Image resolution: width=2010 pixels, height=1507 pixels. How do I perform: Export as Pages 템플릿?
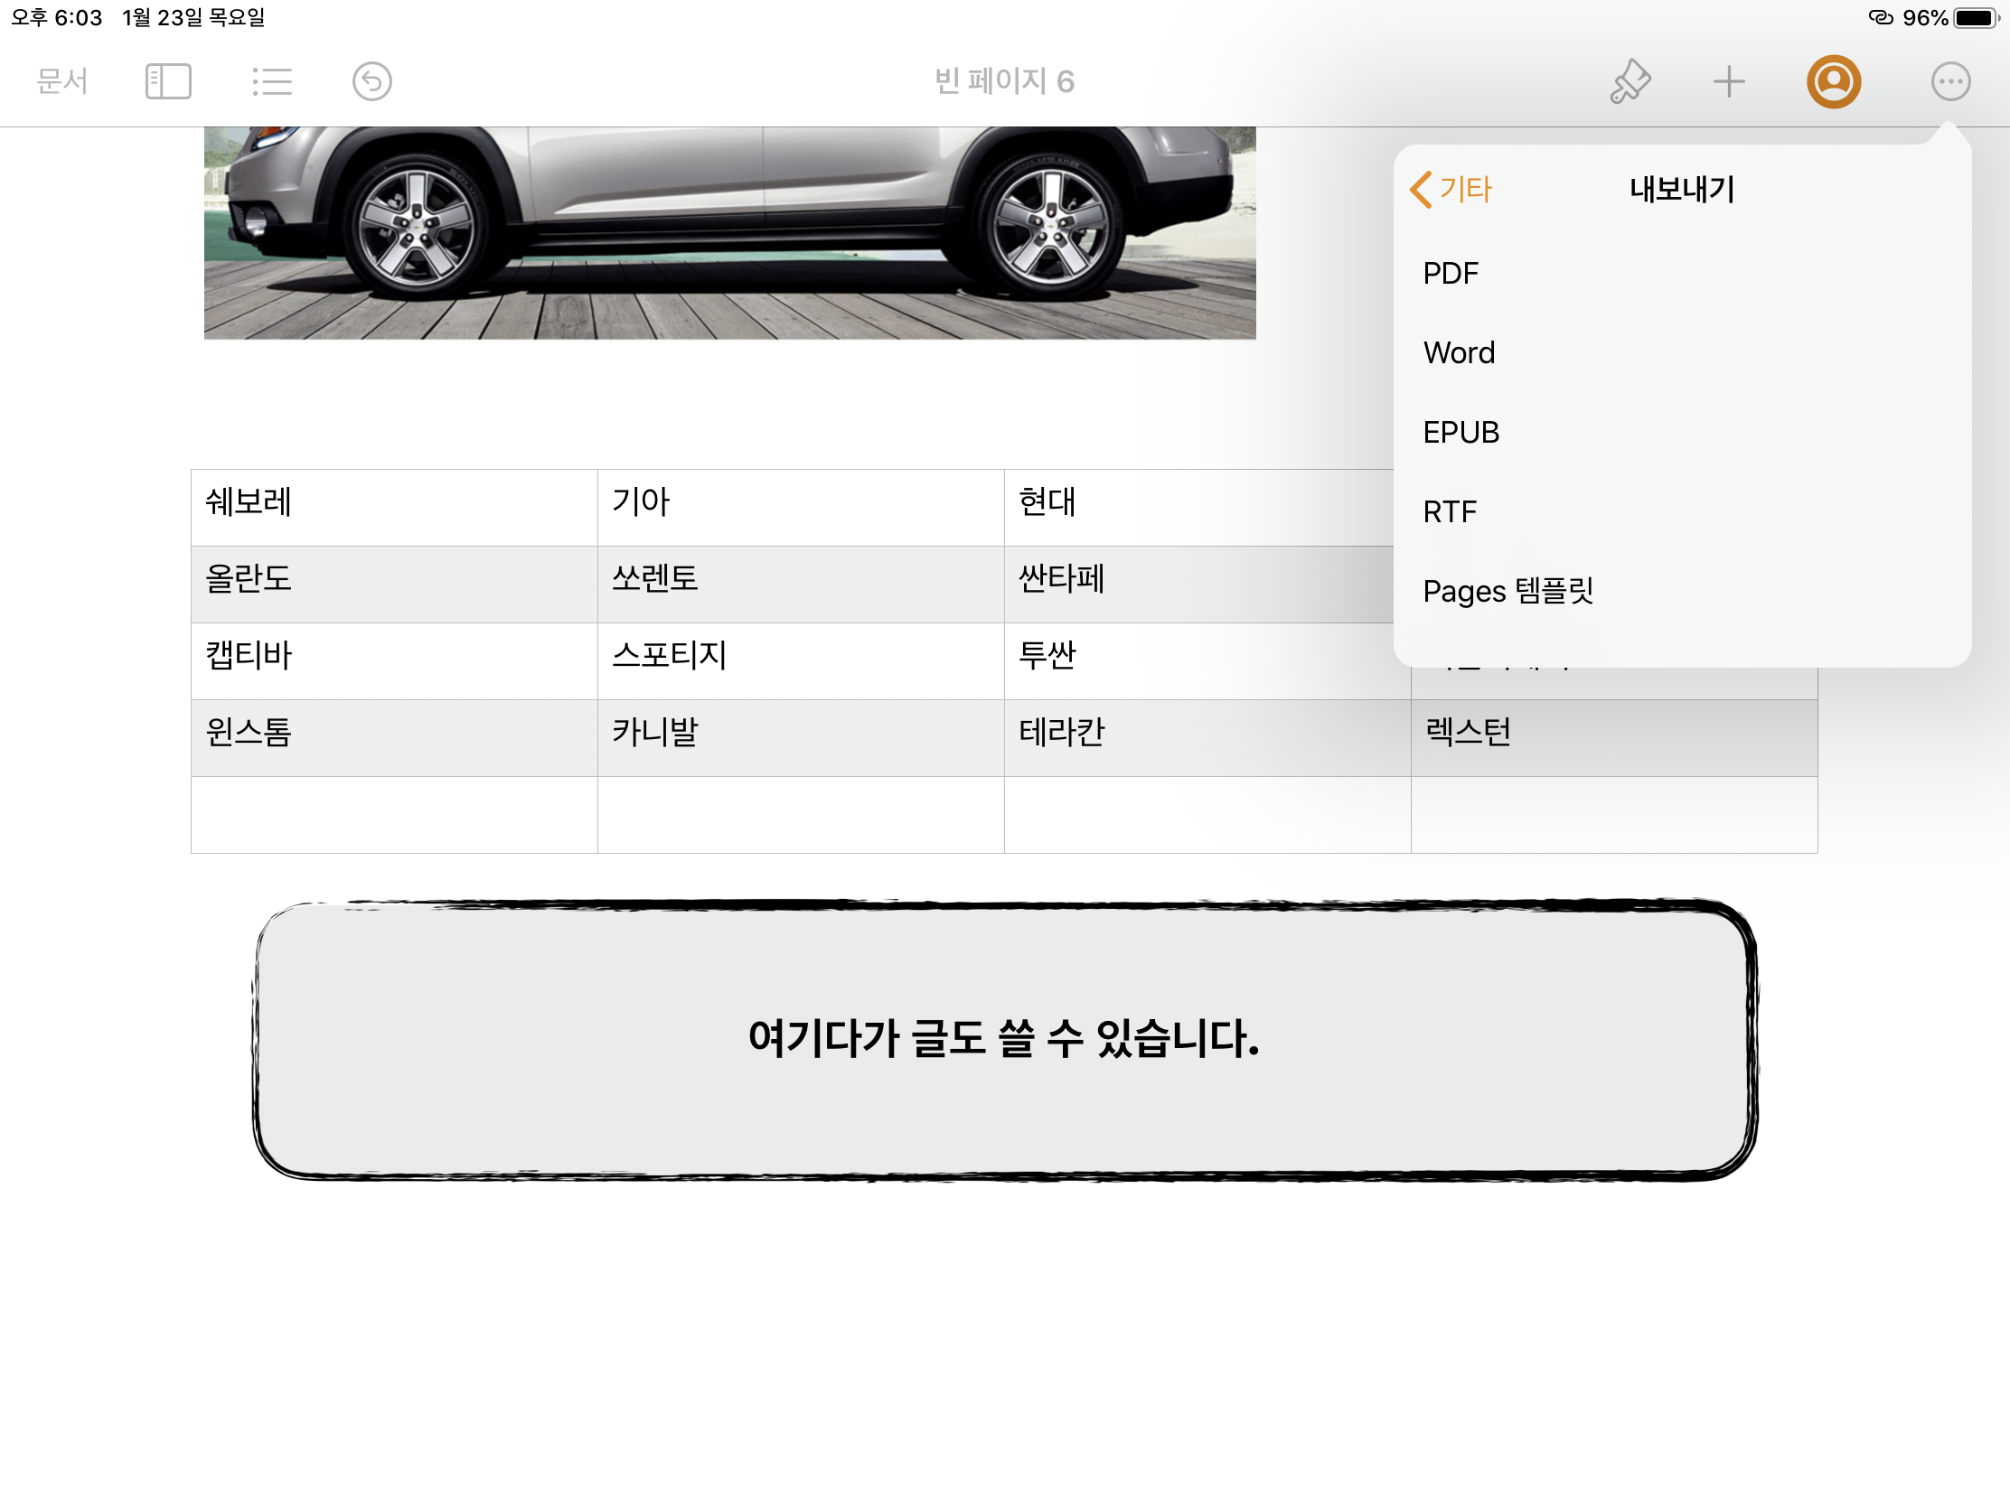1507,592
